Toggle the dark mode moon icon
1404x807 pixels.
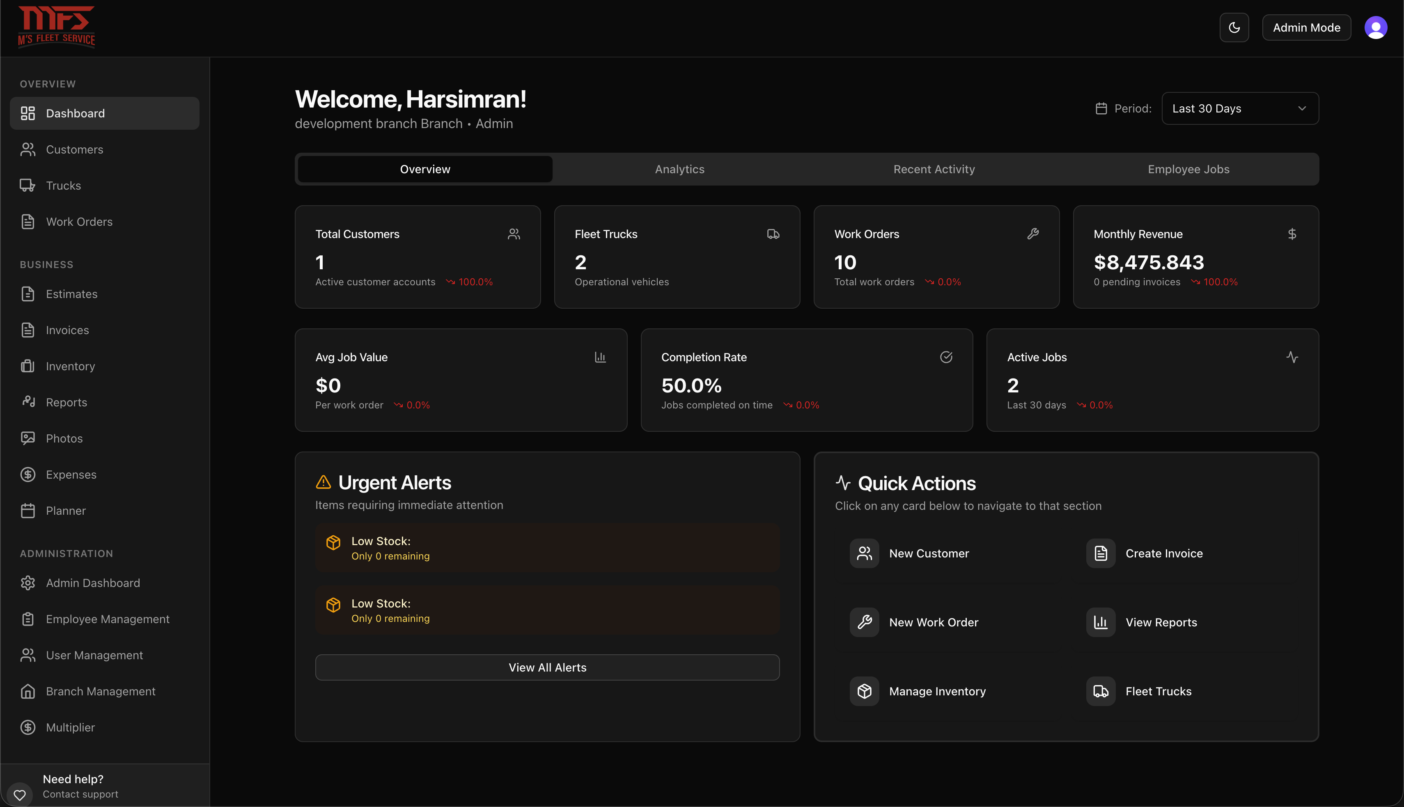[1234, 28]
